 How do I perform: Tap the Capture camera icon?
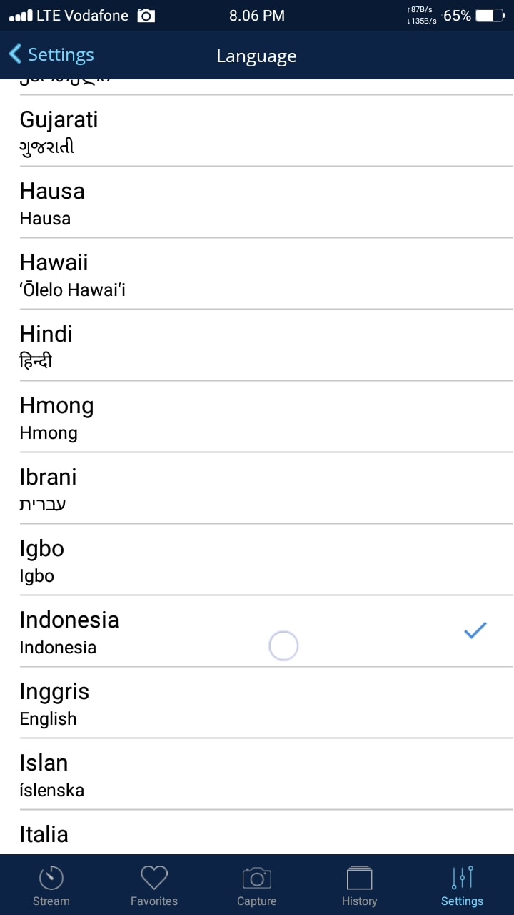(x=257, y=878)
